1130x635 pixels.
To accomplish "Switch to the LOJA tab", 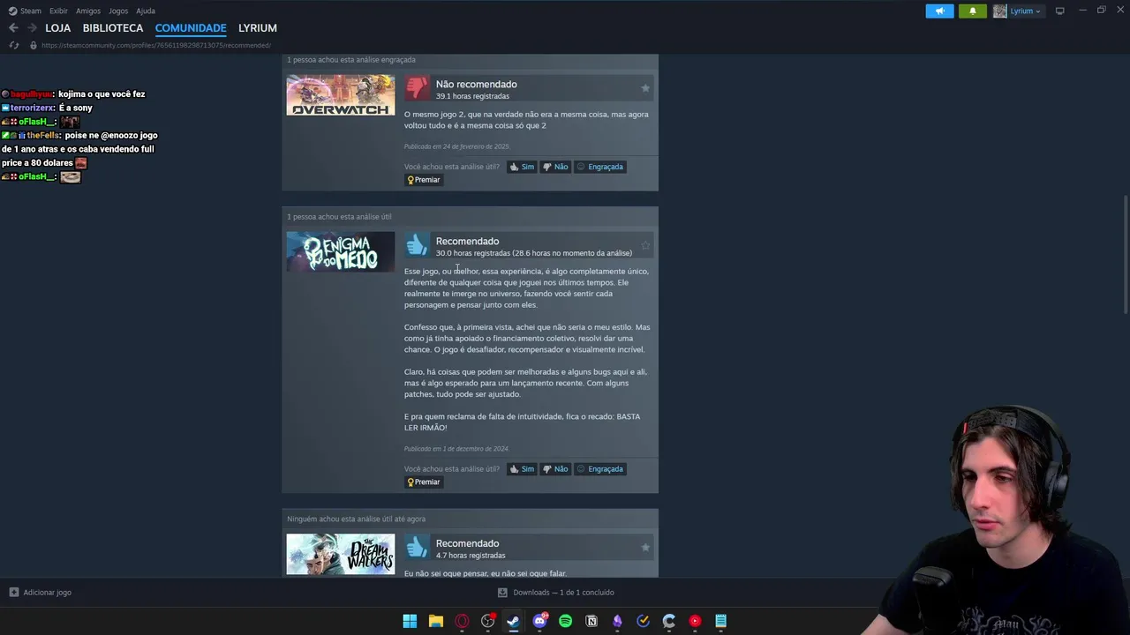I will point(58,28).
